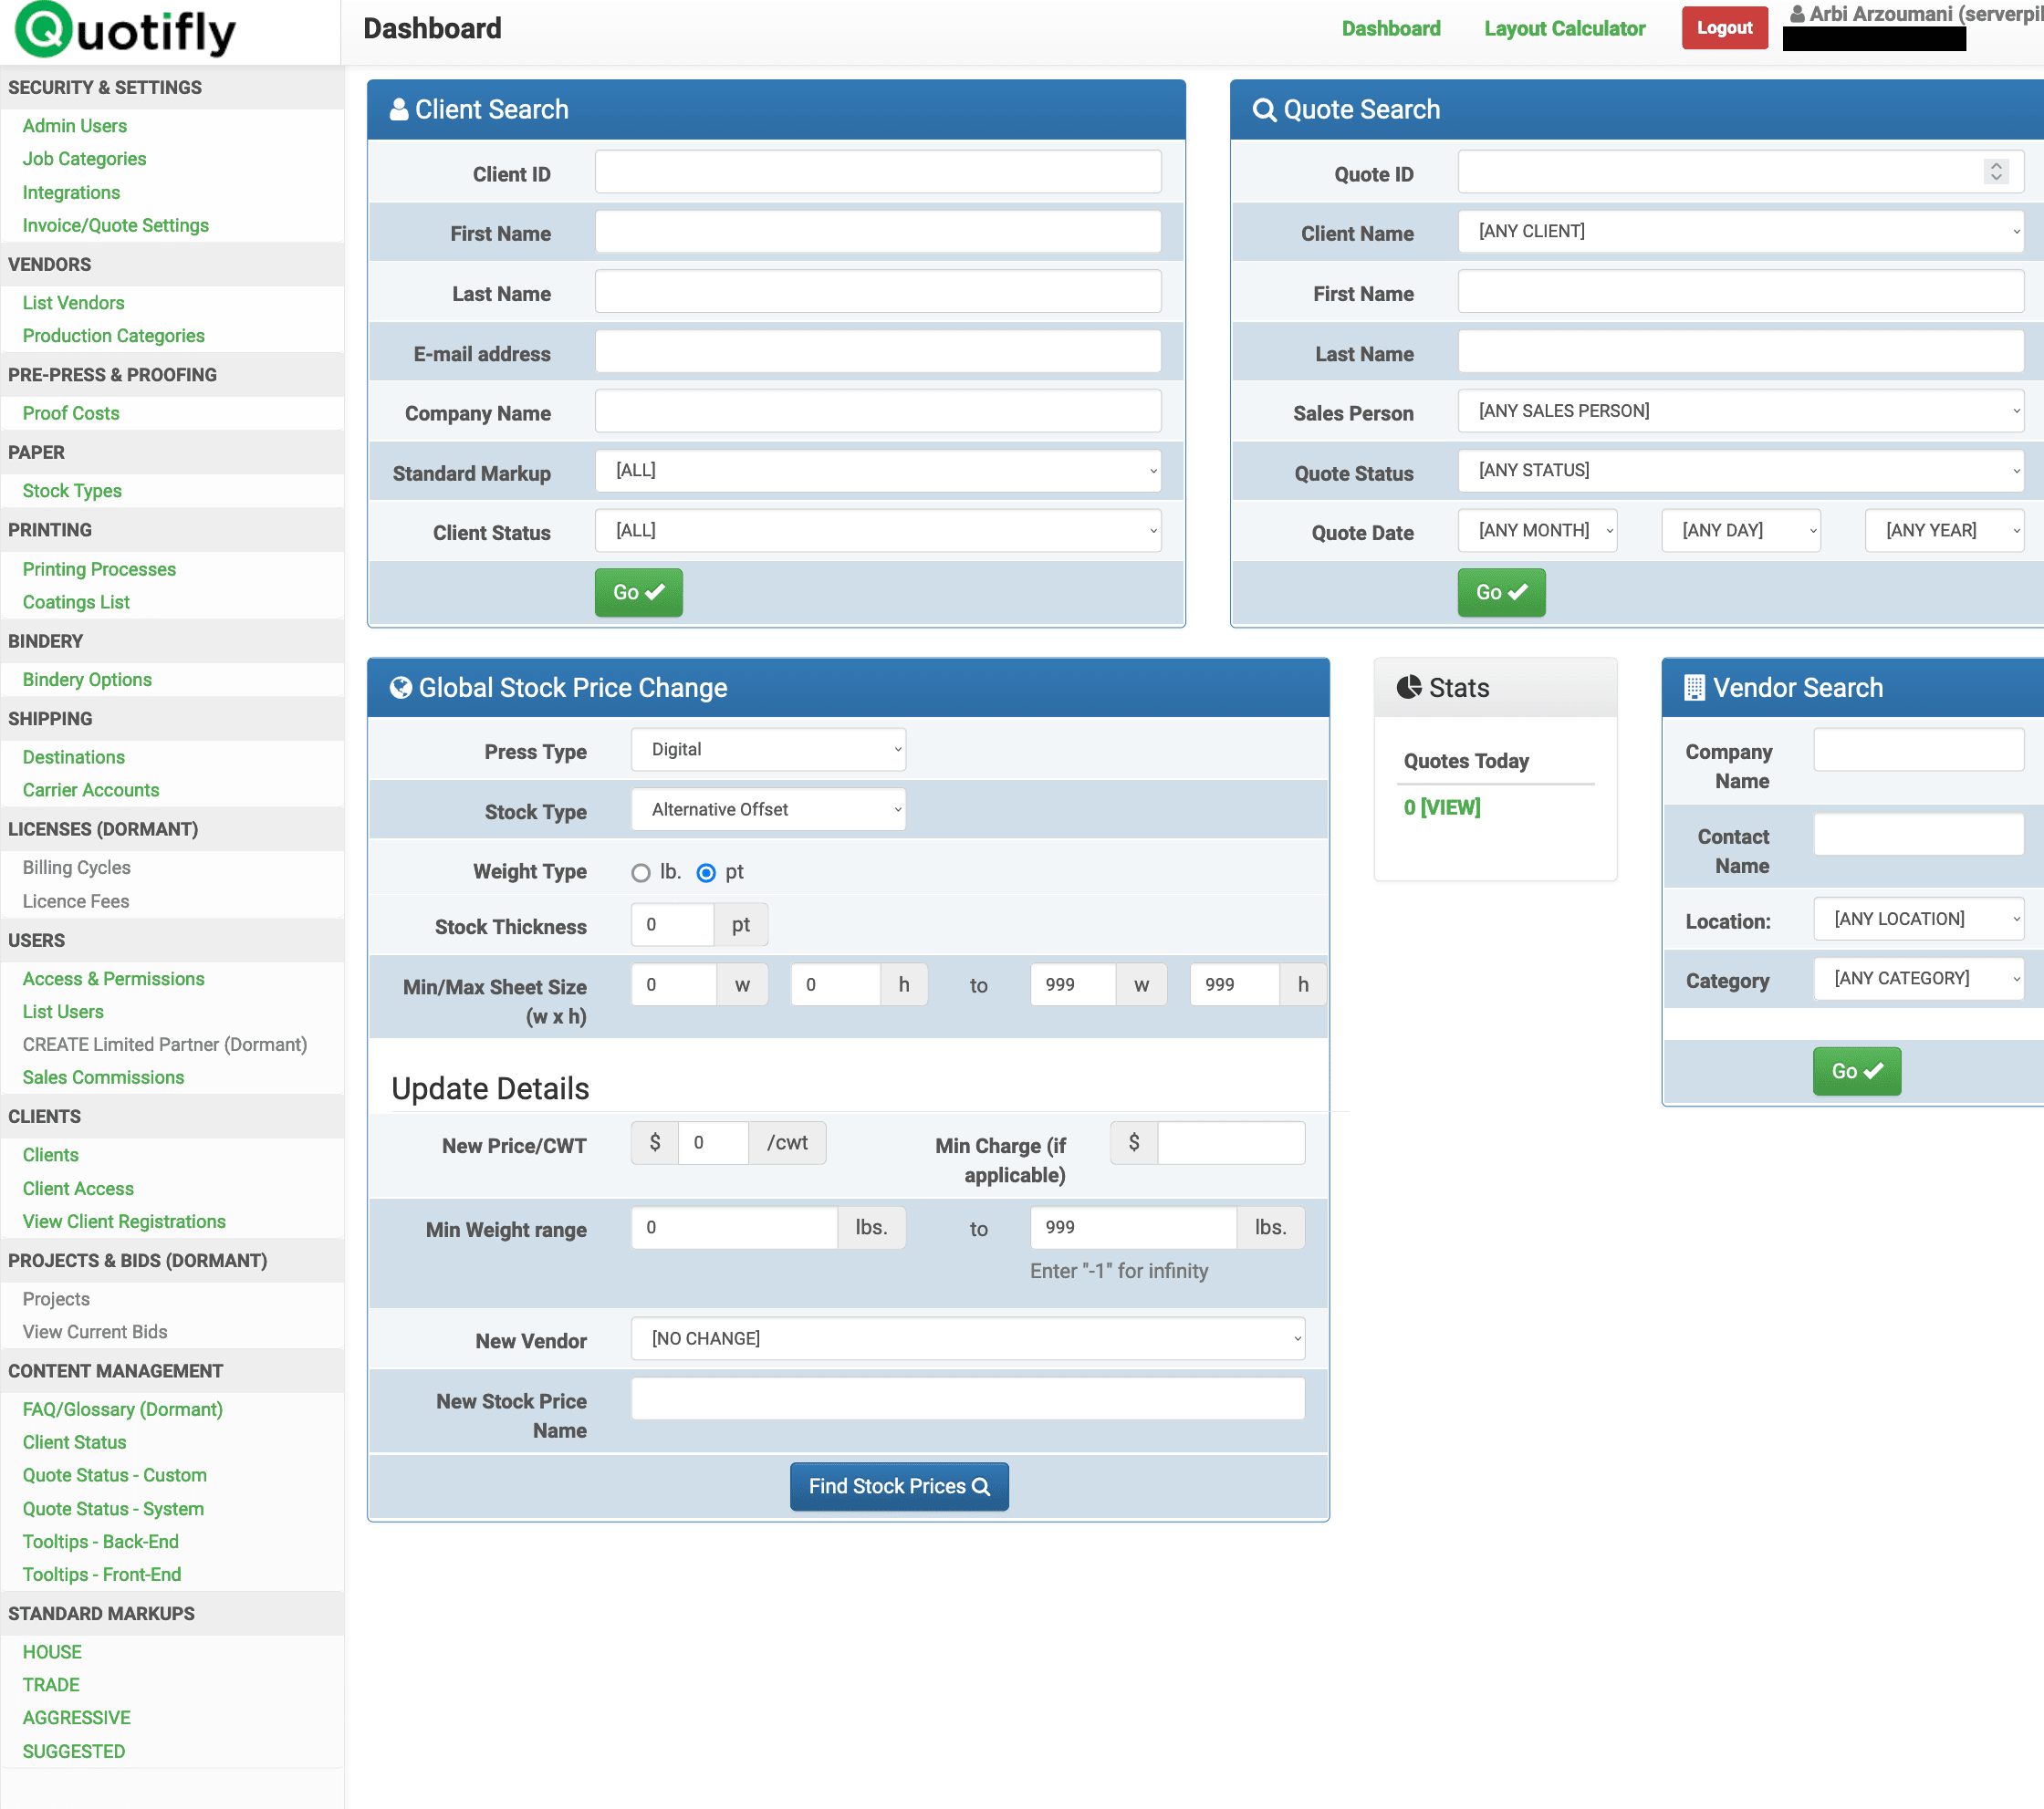Click the Global Stock Price globe icon
The image size is (2044, 1809).
pos(400,687)
